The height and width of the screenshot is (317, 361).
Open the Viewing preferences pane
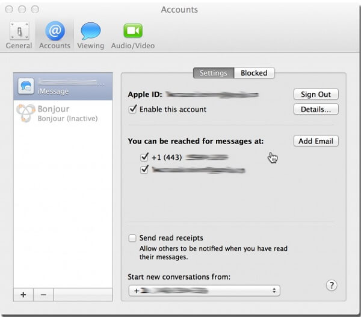90,36
